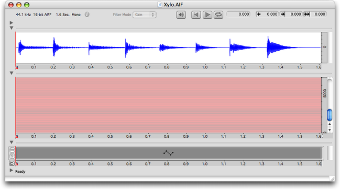Open the Filter Mode Gain dropdown
The height and width of the screenshot is (190, 340).
coord(145,15)
